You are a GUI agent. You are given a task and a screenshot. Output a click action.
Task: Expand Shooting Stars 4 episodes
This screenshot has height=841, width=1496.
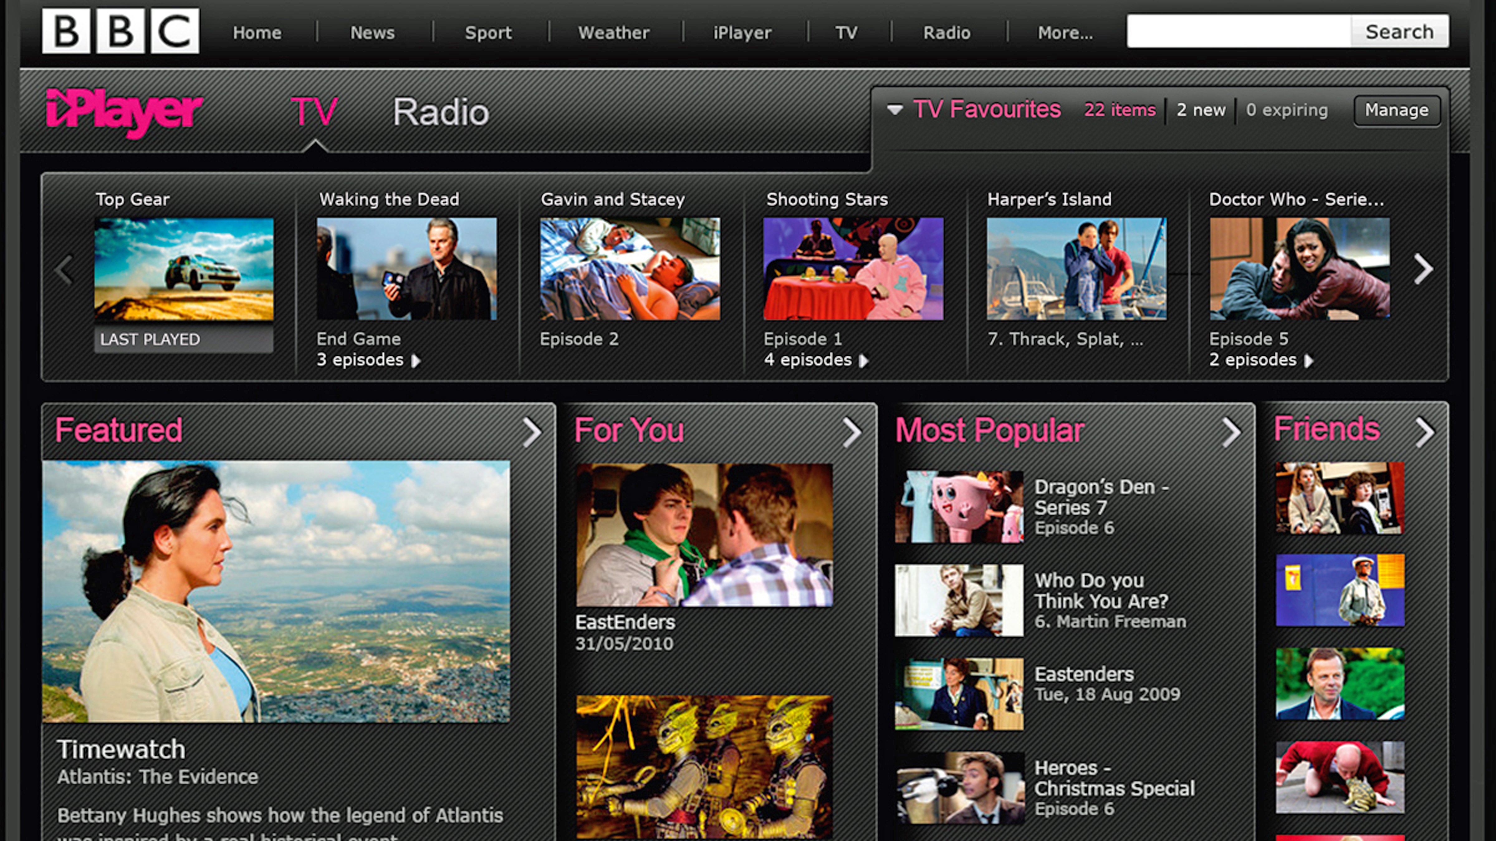815,360
